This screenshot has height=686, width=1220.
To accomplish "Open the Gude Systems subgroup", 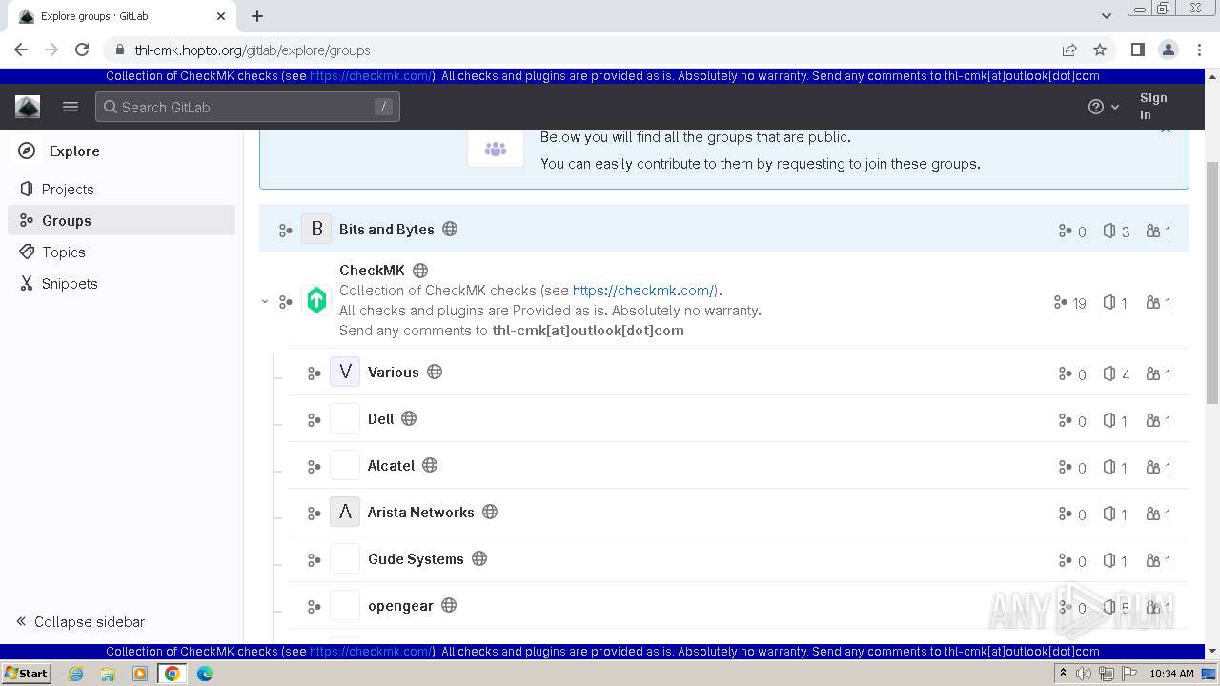I will [416, 558].
